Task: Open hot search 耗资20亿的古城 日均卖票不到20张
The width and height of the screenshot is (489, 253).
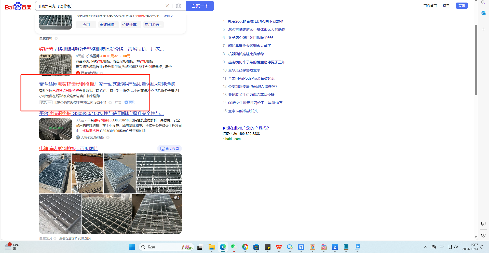Action: (x=256, y=21)
